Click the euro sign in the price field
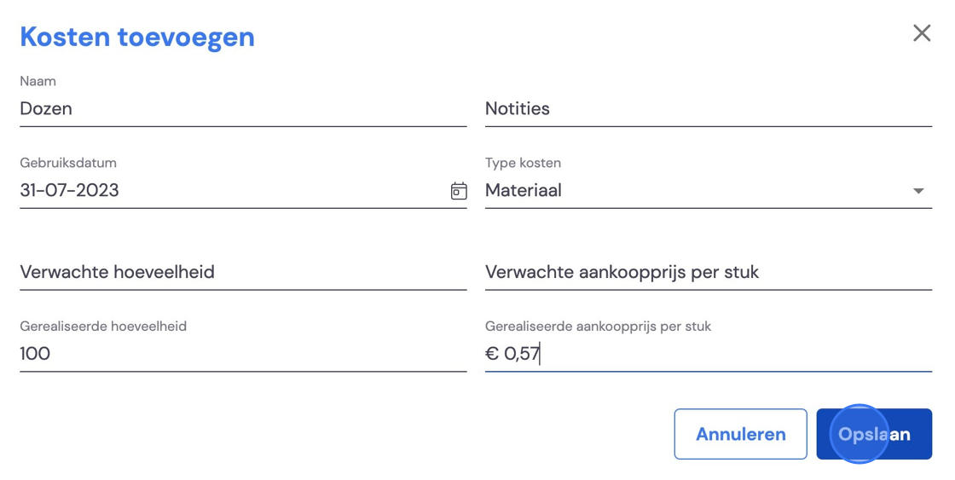The height and width of the screenshot is (480, 955). point(492,354)
